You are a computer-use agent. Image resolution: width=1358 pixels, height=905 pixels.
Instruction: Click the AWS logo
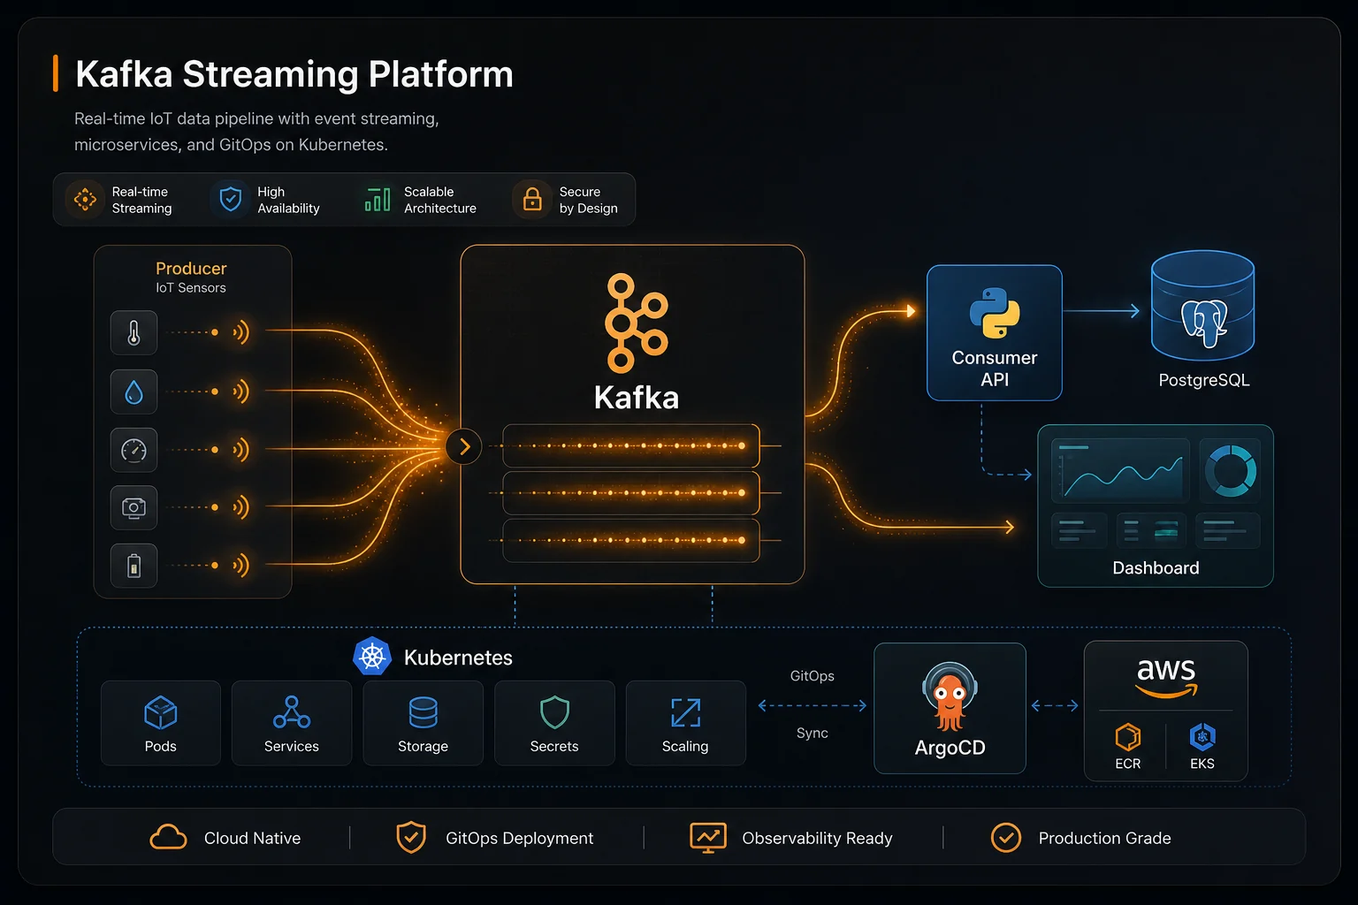point(1166,678)
